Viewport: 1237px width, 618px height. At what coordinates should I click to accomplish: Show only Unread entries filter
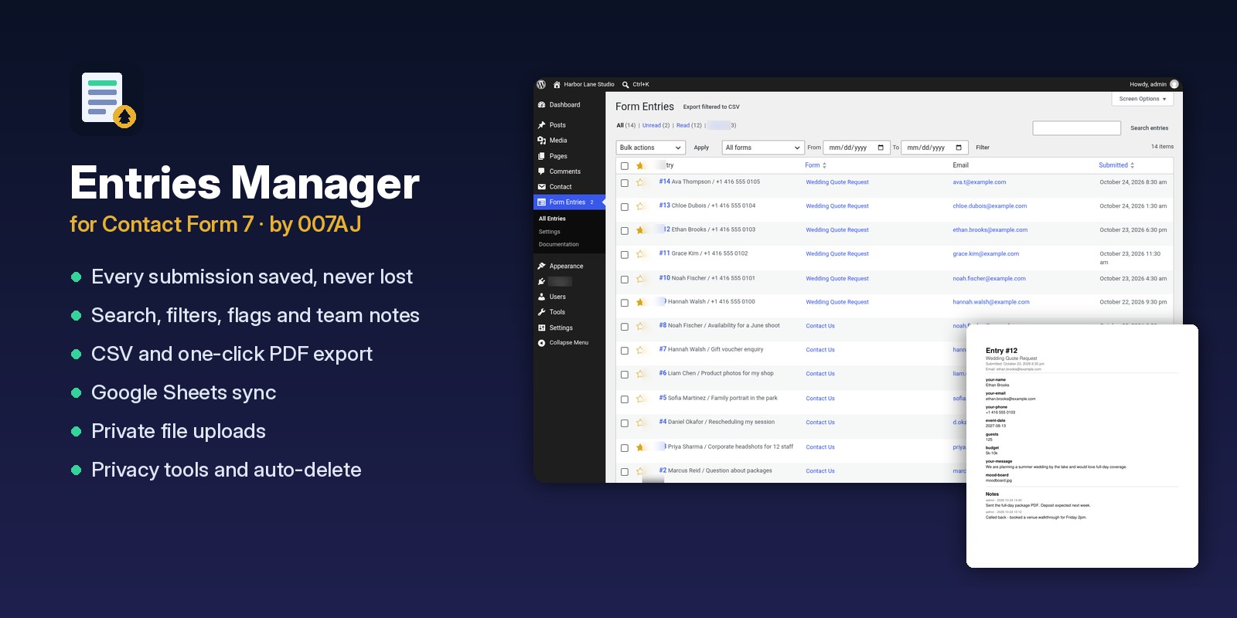(x=652, y=125)
